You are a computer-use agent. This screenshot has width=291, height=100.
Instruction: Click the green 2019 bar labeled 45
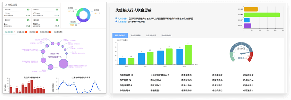pyautogui.click(x=188, y=55)
